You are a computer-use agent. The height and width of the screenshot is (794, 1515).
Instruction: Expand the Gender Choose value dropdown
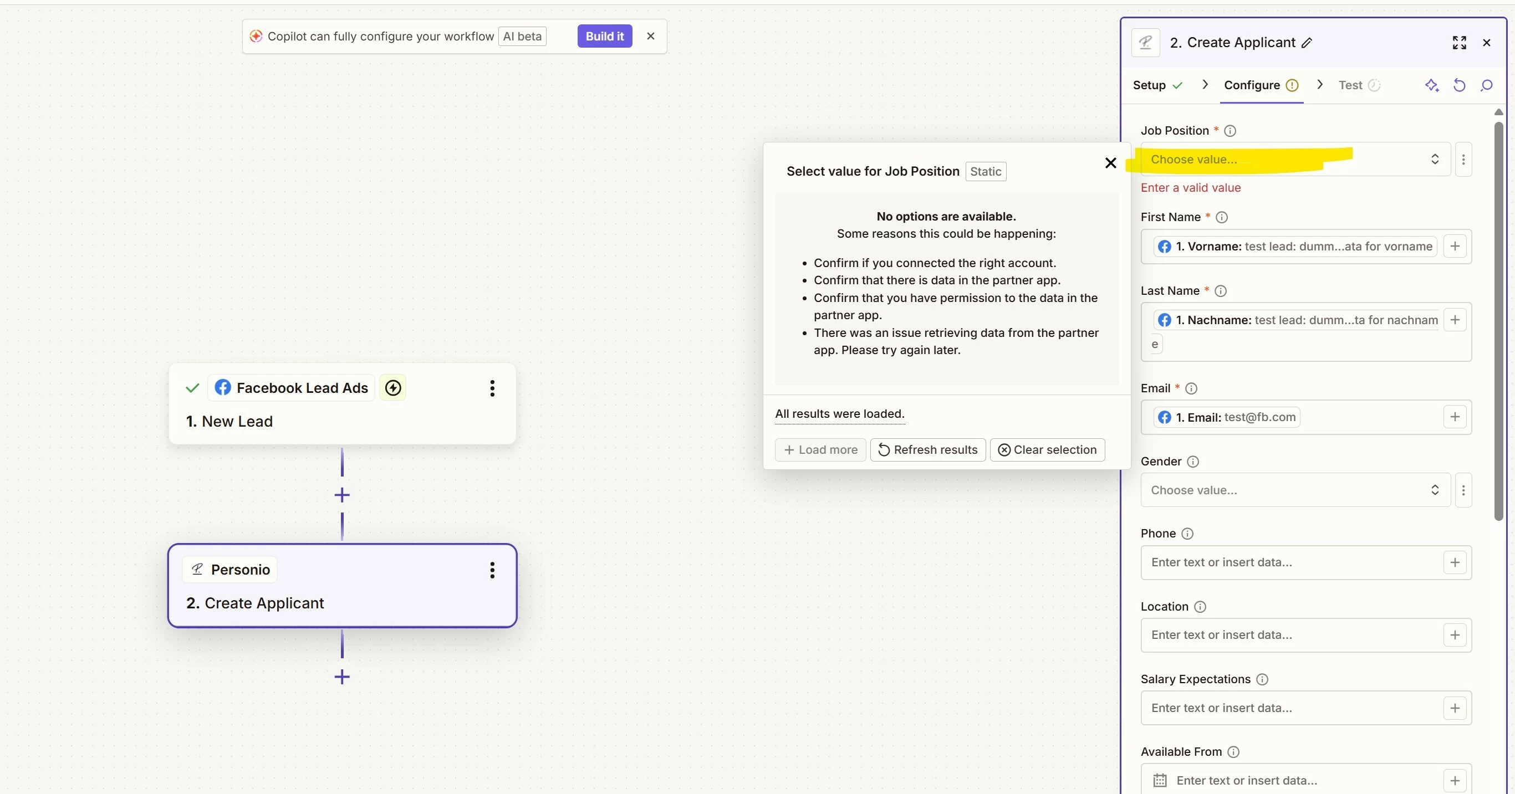pyautogui.click(x=1294, y=490)
